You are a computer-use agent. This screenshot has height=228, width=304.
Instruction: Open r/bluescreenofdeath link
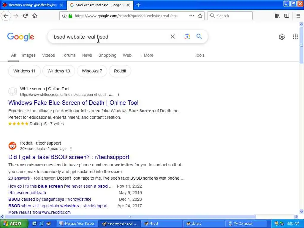(27, 193)
